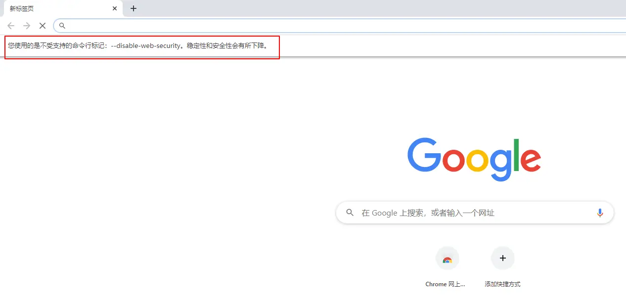
Task: Click the magnifier icon inside the Google search box
Action: click(350, 213)
